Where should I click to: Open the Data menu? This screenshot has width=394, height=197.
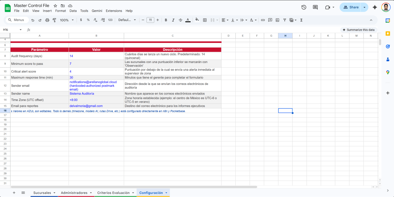click(73, 10)
